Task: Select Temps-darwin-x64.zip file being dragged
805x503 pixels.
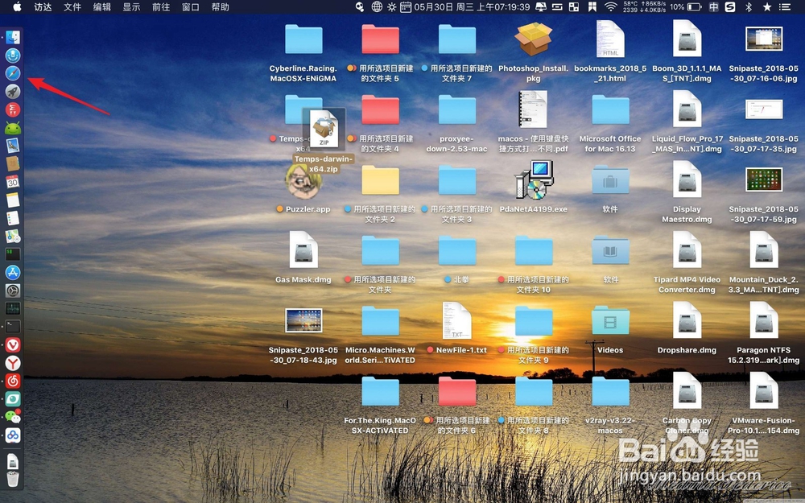Action: point(324,128)
